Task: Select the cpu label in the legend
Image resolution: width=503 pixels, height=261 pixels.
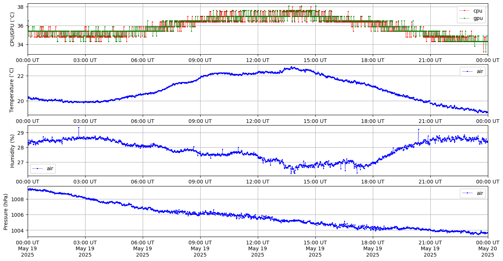Action: tap(478, 11)
